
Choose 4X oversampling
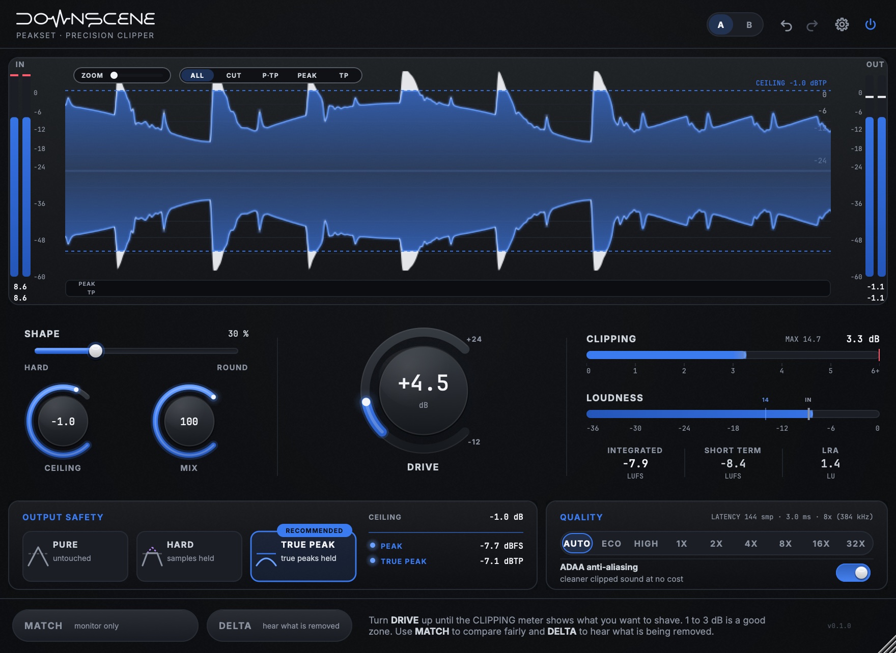[x=751, y=544]
